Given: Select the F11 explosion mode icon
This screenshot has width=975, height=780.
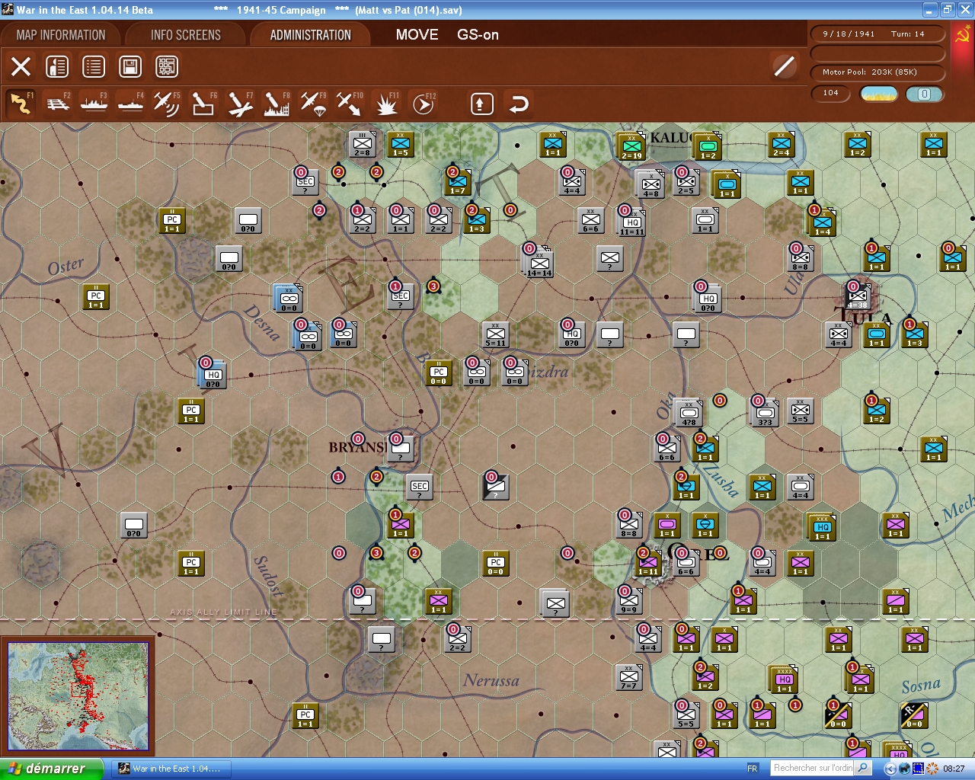Looking at the screenshot, I should click(x=386, y=104).
